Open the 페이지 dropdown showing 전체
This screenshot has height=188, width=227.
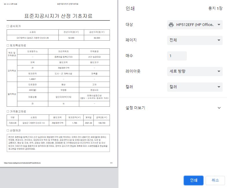(x=195, y=40)
